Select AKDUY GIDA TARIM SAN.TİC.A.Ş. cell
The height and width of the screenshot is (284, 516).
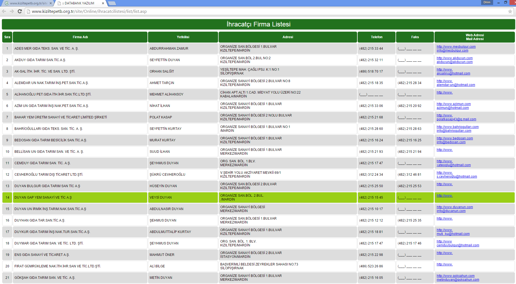[80, 60]
